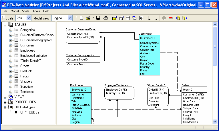
Task: Click the New model toolbar icon
Action: [x=81, y=18]
